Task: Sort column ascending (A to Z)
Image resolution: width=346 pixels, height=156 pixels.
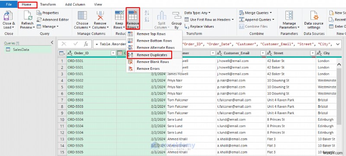Action: tap(147, 13)
